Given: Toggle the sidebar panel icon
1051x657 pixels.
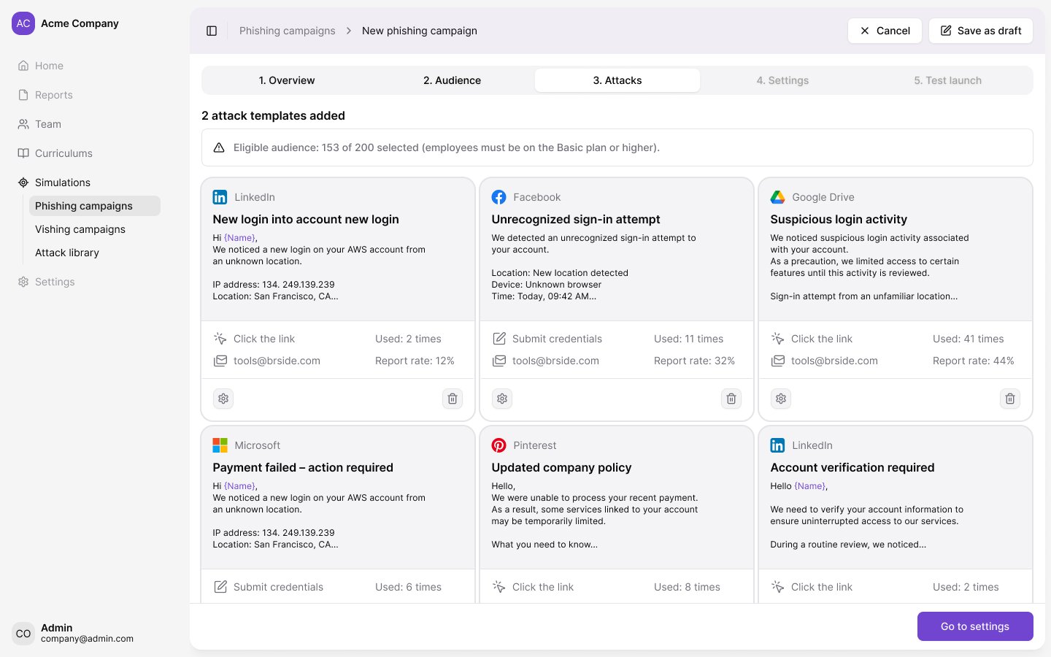Looking at the screenshot, I should click(x=212, y=31).
